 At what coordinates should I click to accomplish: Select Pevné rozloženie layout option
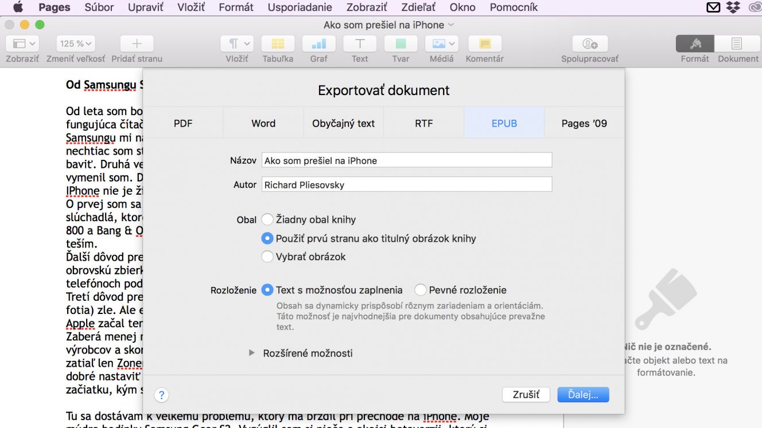pyautogui.click(x=421, y=290)
